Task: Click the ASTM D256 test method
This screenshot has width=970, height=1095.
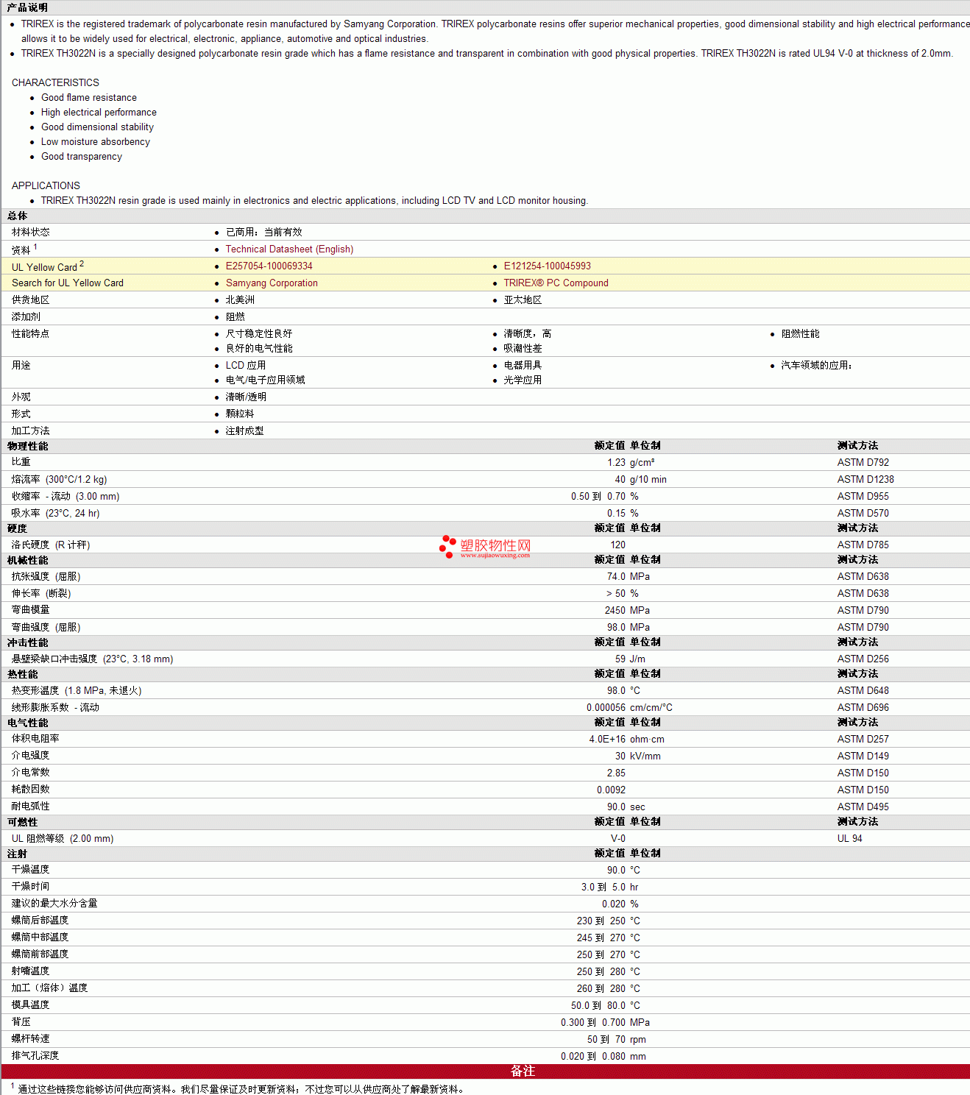Action: (863, 659)
